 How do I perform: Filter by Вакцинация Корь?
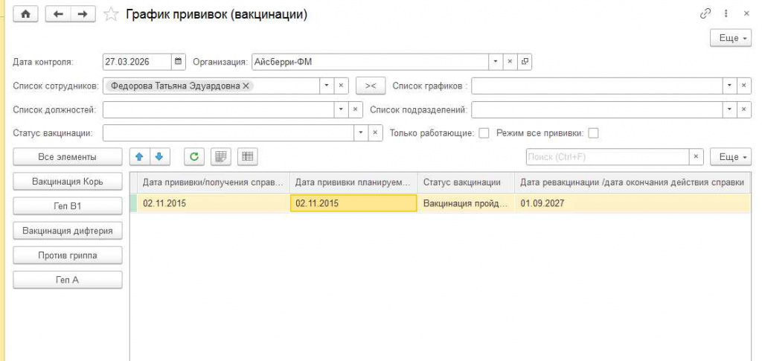pos(68,182)
